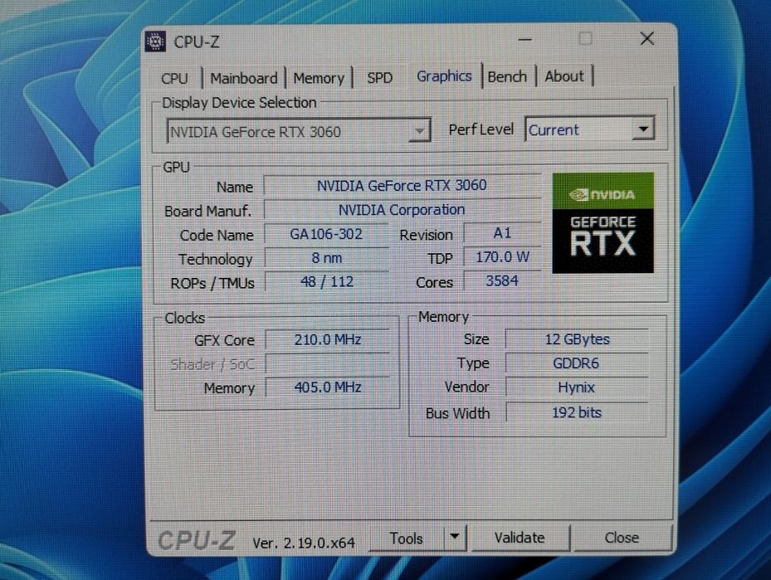Select the Graphics tab

pos(444,76)
